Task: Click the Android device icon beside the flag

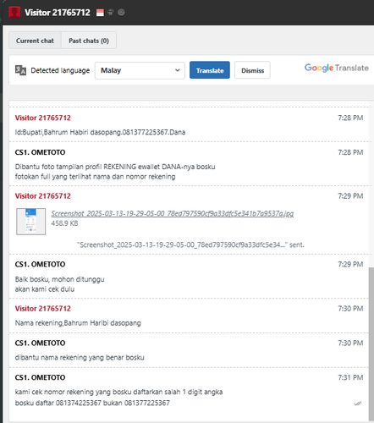Action: click(111, 13)
